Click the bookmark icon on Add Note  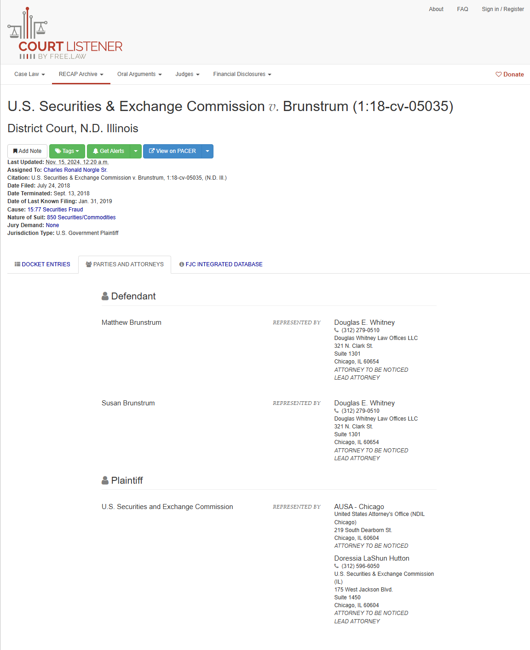coord(15,151)
